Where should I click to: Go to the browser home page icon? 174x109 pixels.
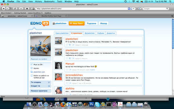pyautogui.click(x=27, y=8)
